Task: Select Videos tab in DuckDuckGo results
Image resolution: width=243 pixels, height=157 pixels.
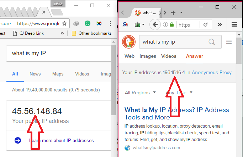Action: 169,56
